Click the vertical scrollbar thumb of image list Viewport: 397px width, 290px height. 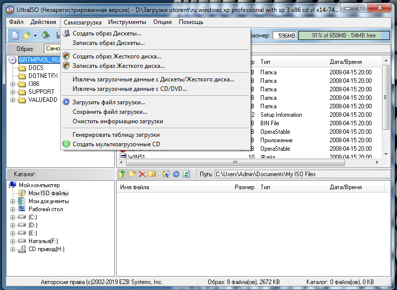[385, 97]
